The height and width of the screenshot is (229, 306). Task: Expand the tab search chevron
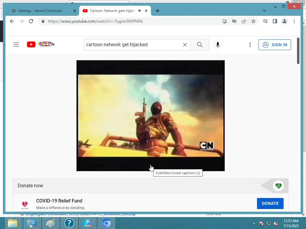point(264,11)
